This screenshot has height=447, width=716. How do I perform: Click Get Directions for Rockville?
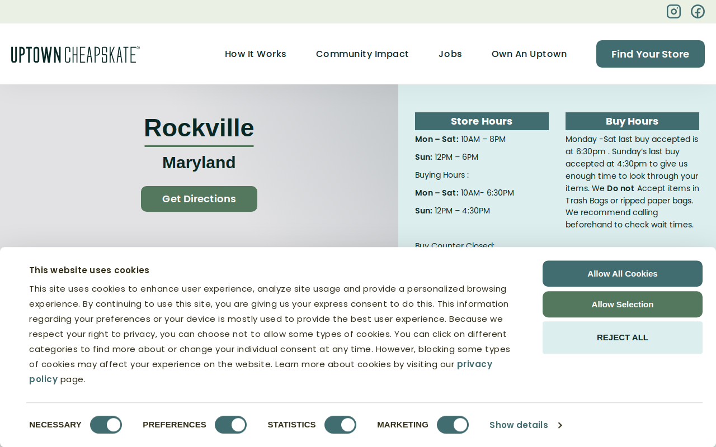coord(199,199)
